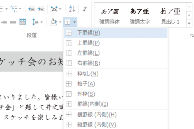Screen dimensions: 194x129
Task: Click the shaded document heading
Action: coord(32,62)
